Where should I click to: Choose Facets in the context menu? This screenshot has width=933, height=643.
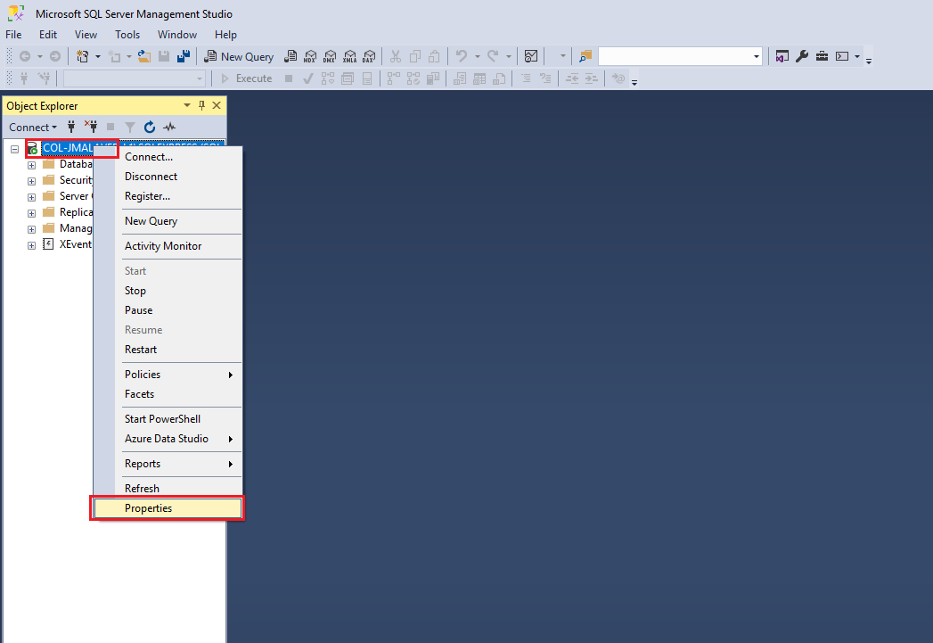point(168,394)
